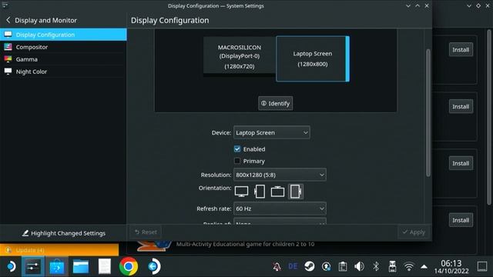493x277 pixels.
Task: Open the Bluetooth tray icon
Action: (376, 267)
